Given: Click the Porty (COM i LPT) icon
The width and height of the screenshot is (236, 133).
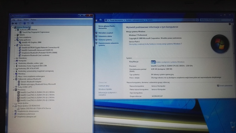Looking at the screenshot, I should click(16, 87).
